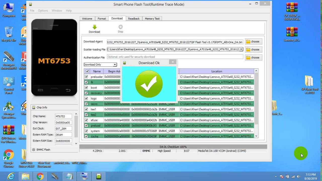Viewport: 322px width, 181px height.
Task: Open New Text Document on desktop
Action: click(x=44, y=164)
